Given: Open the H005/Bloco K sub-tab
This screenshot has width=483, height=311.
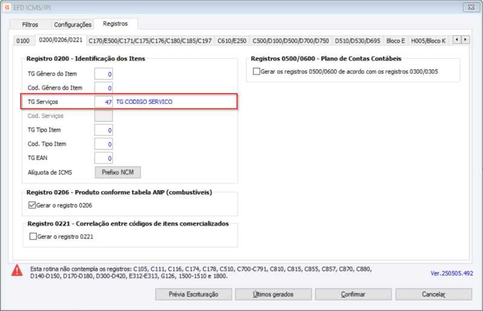Looking at the screenshot, I should coord(428,40).
